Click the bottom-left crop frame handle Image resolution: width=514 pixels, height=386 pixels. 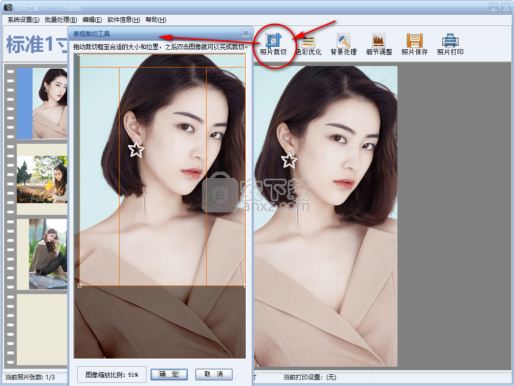[x=80, y=285]
